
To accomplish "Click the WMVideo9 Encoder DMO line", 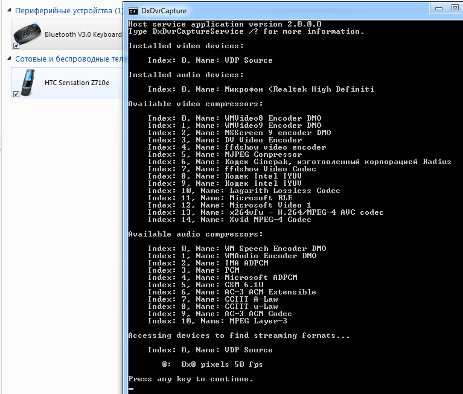I will coord(234,125).
